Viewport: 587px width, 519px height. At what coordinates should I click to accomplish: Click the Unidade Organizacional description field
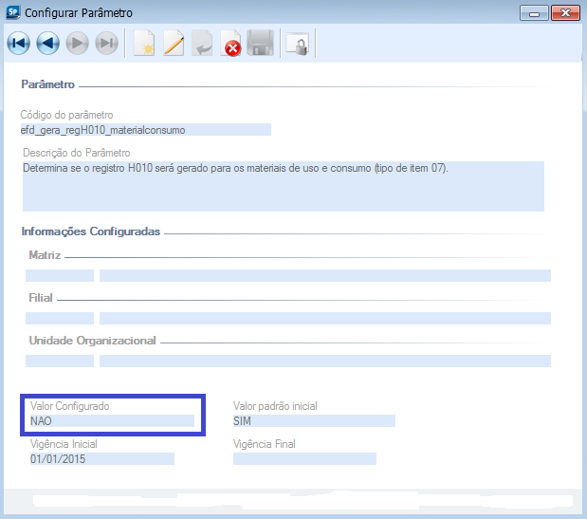pos(325,361)
